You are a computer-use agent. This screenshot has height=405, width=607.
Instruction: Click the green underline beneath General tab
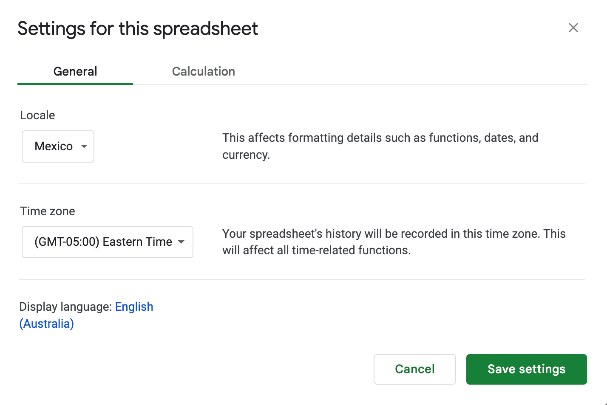coord(75,84)
